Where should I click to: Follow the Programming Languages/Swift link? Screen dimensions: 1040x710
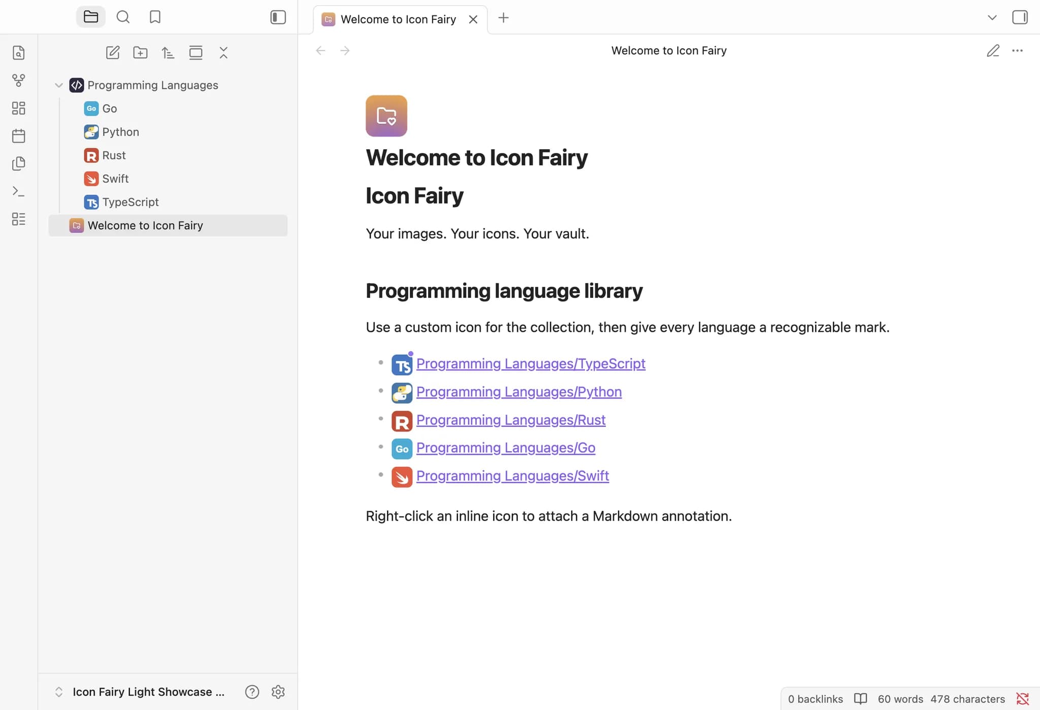513,476
